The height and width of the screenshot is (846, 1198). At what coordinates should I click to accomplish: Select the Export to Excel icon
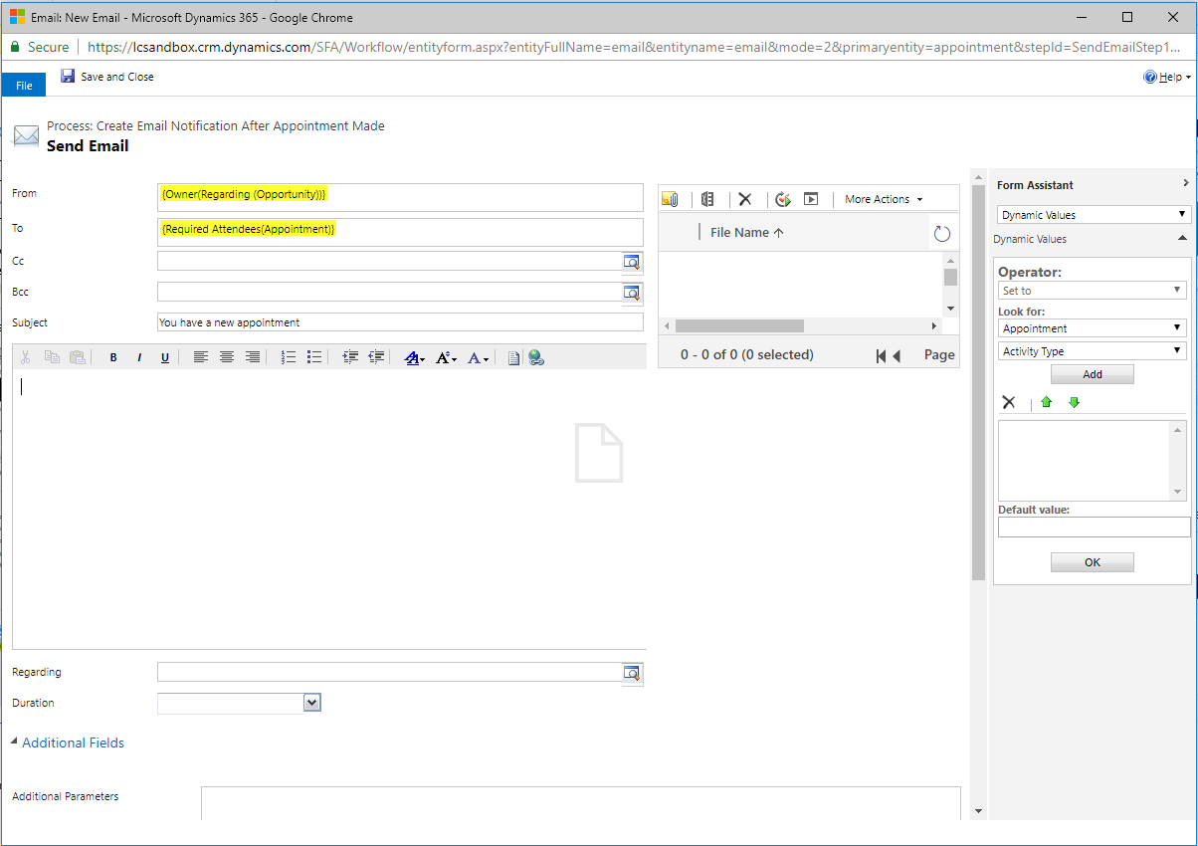pos(707,199)
